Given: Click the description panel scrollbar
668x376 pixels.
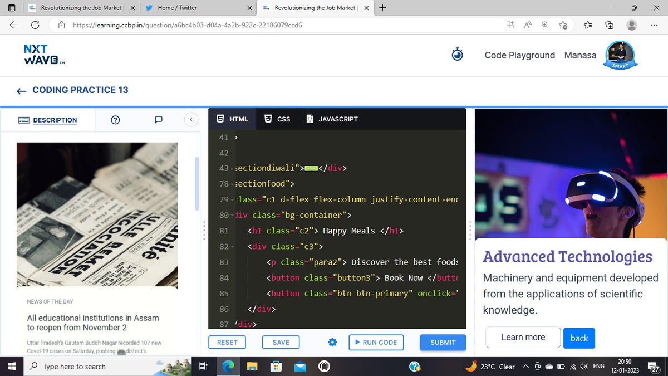Looking at the screenshot, I should pyautogui.click(x=197, y=184).
